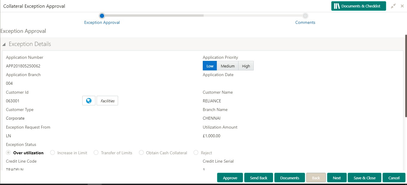Select exception request from value LN

point(8,136)
